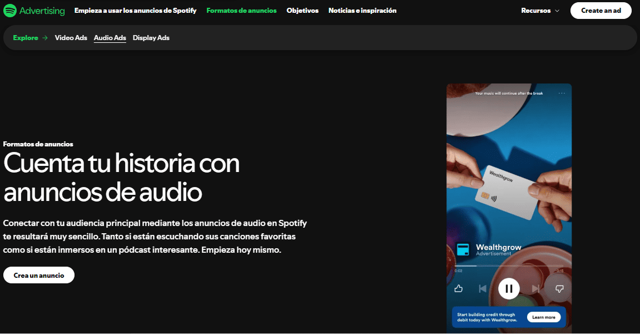The image size is (640, 334).
Task: Click the skip-back icon in the ad player
Action: click(x=483, y=288)
